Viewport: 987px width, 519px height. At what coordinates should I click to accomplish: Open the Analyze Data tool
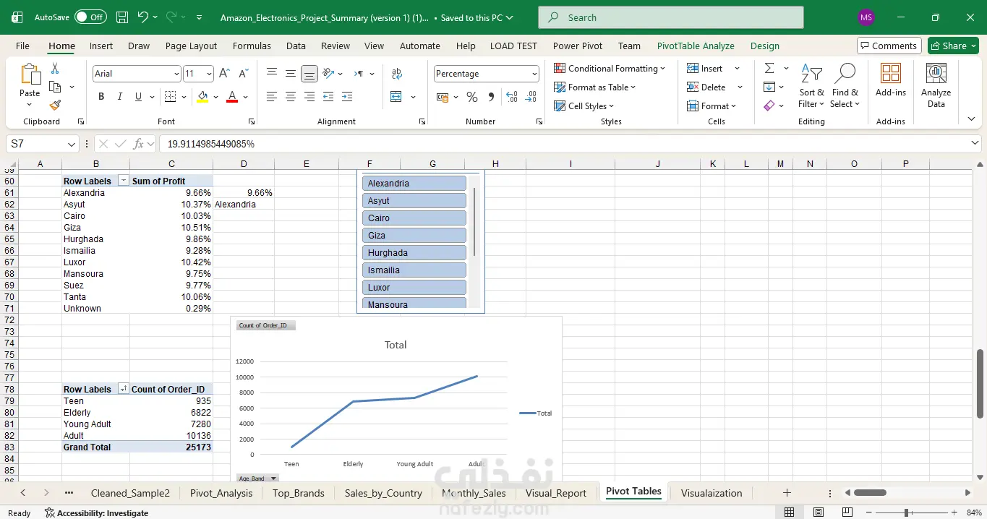[x=936, y=85]
